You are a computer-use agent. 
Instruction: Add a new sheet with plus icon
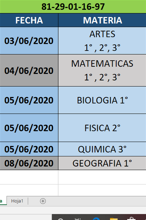pyautogui.click(x=43, y=201)
